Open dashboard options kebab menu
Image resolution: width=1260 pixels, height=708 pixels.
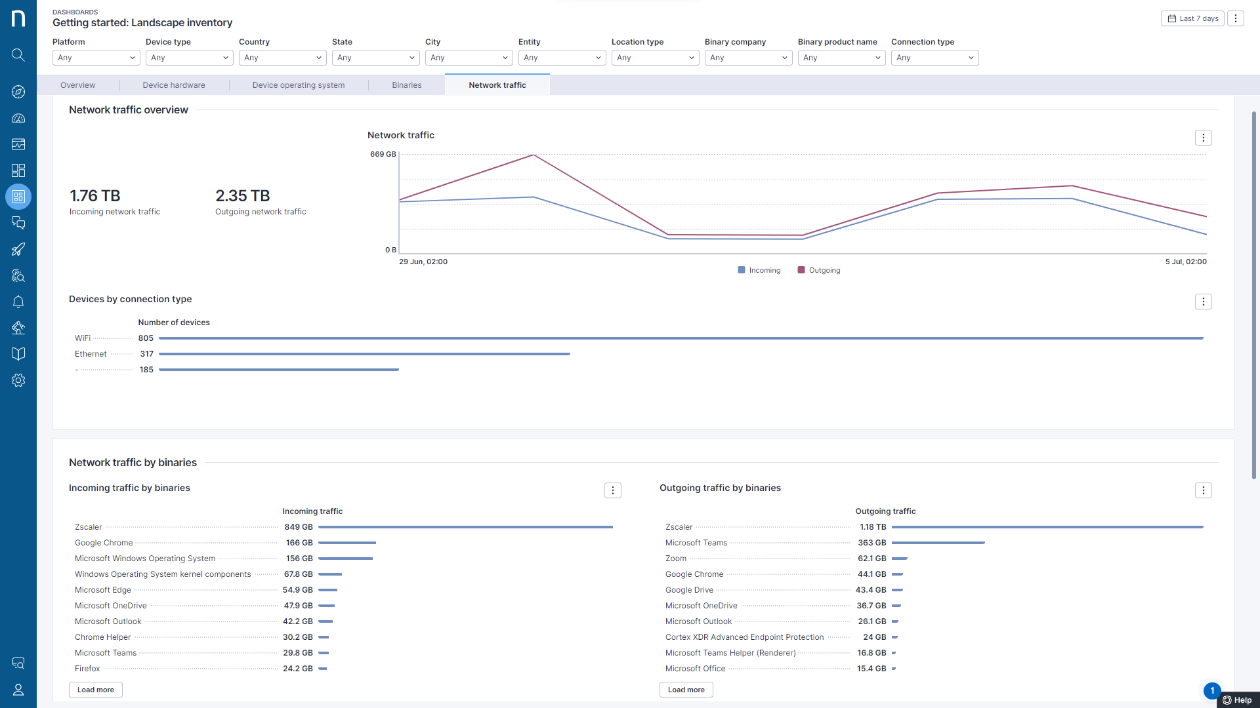[x=1236, y=18]
